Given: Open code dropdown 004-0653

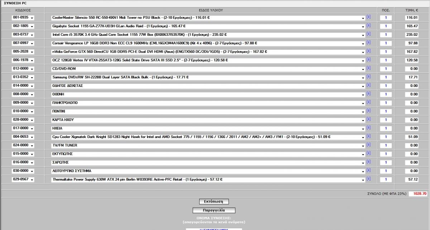Looking at the screenshot, I should point(23,137).
